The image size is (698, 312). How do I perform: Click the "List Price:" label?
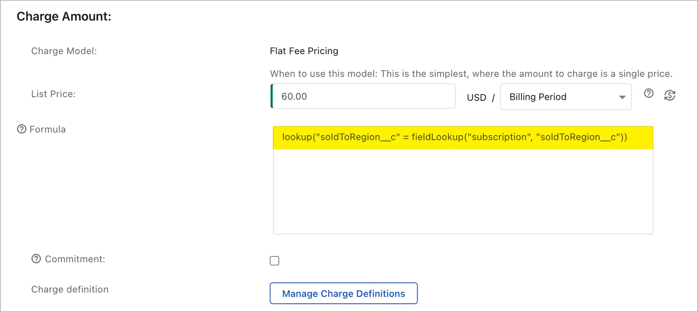coord(53,94)
